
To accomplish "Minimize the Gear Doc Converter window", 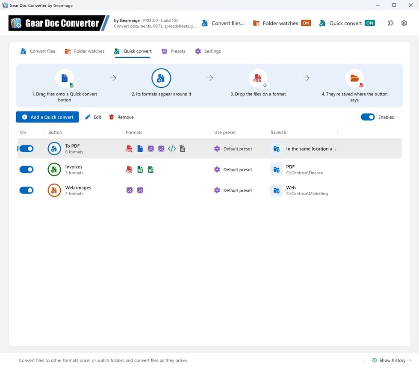I will coord(378,5).
